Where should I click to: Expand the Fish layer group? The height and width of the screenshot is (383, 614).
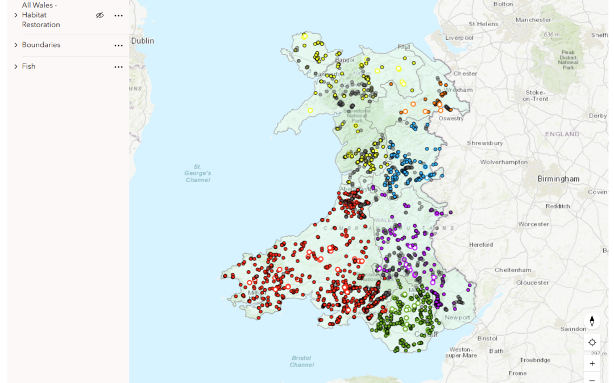pos(16,66)
